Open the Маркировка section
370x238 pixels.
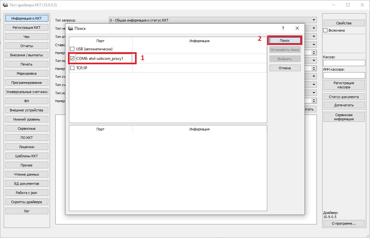pos(27,73)
